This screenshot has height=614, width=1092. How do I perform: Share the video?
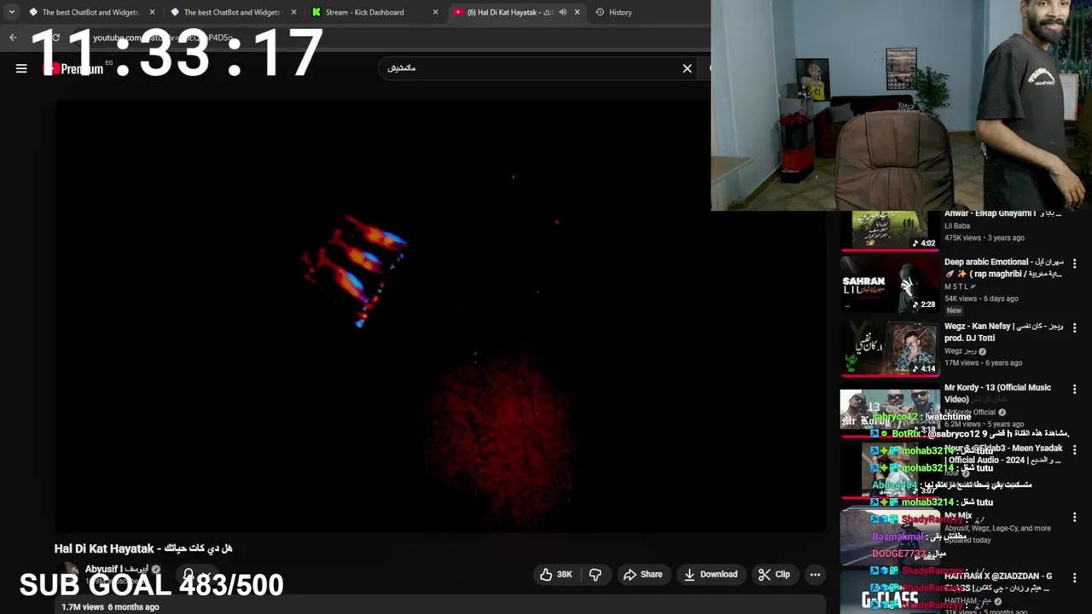(642, 574)
